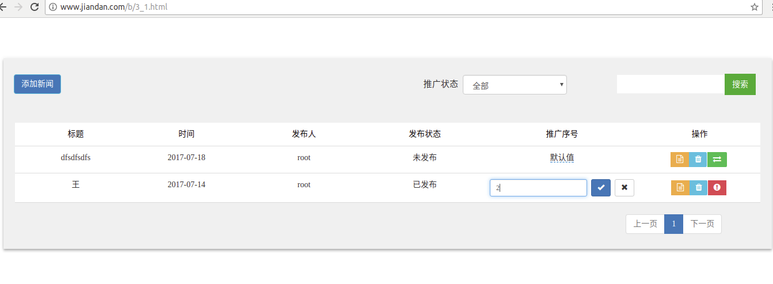Click browser address bar URL
Image resolution: width=773 pixels, height=284 pixels.
pyautogui.click(x=115, y=7)
